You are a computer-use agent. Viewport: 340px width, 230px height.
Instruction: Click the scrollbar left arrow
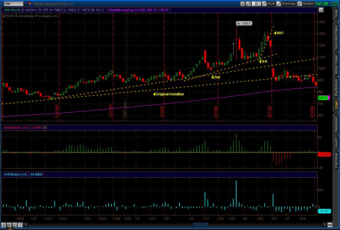coord(26,224)
